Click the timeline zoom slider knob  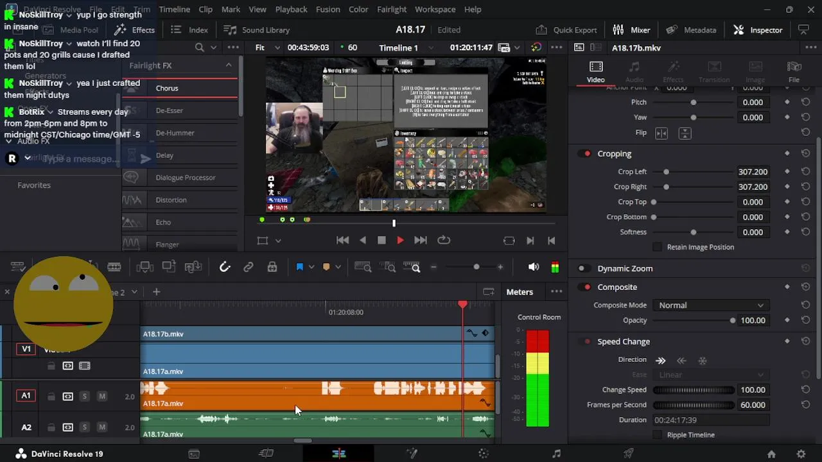pyautogui.click(x=476, y=267)
